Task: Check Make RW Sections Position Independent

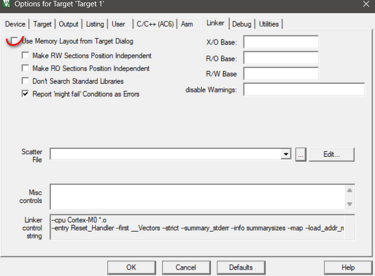Action: 25,56
